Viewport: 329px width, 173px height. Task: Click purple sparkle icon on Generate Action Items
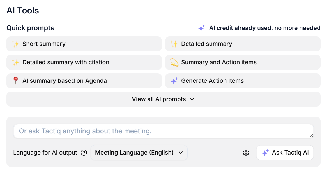[174, 81]
